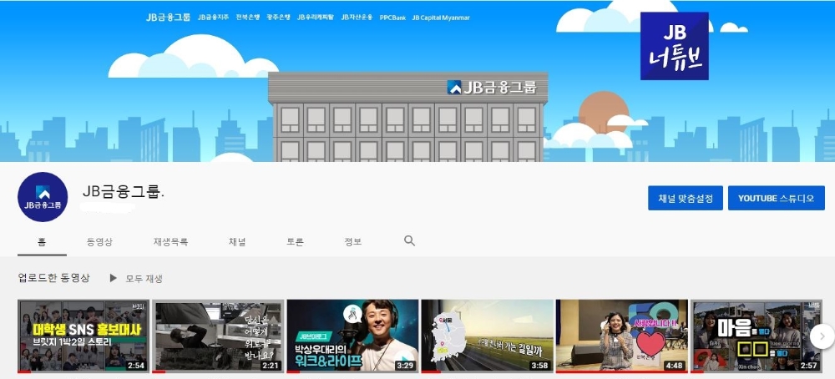This screenshot has height=379, width=835.
Task: Open the 홈 tab
Action: tap(42, 241)
